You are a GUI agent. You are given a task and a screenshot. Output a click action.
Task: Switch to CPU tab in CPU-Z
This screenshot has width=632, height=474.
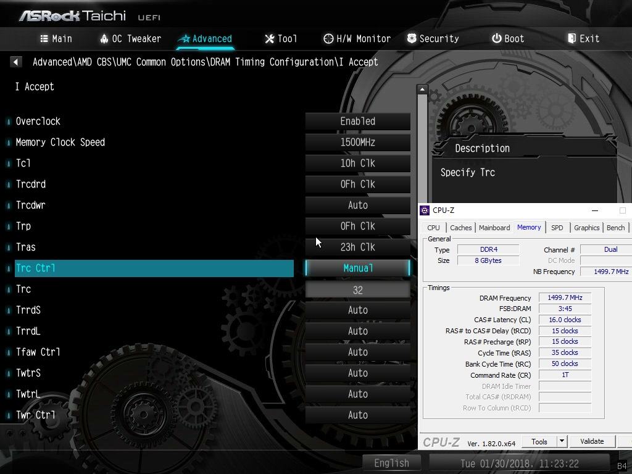pyautogui.click(x=433, y=228)
